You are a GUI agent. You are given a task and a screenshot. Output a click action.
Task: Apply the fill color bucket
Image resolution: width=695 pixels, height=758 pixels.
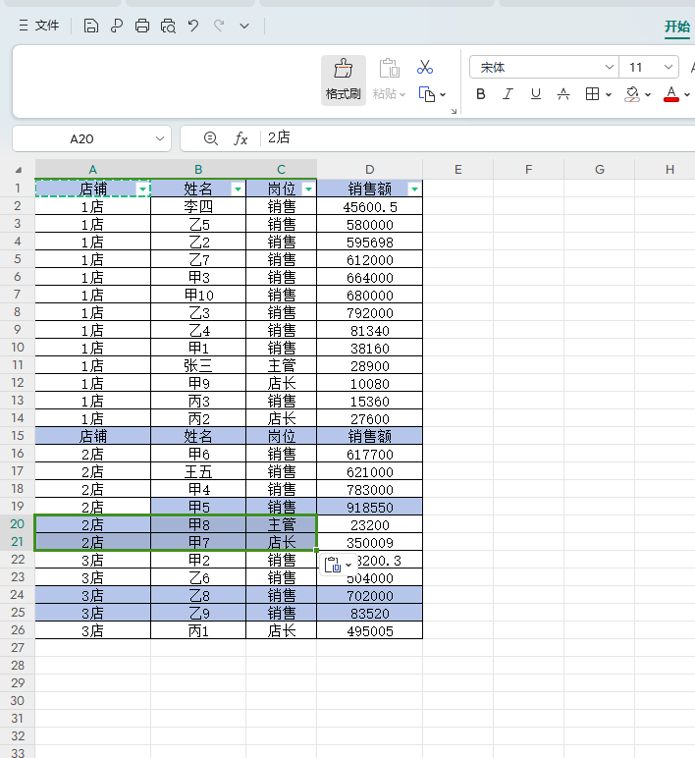pyautogui.click(x=632, y=94)
